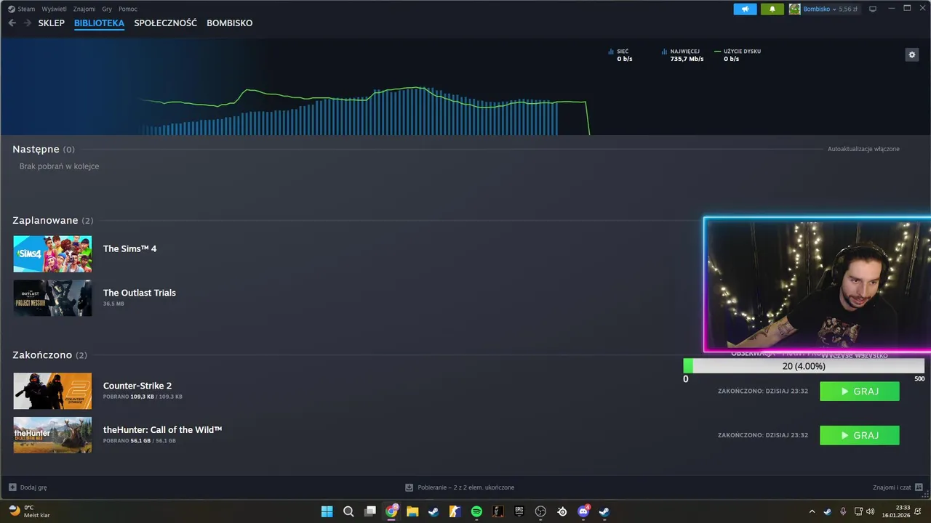931x523 pixels.
Task: Click theHunter: Call of the Wild™ title
Action: coord(162,430)
